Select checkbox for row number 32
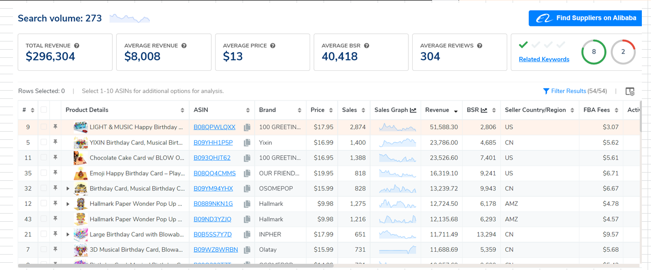Image resolution: width=651 pixels, height=270 pixels. click(44, 188)
